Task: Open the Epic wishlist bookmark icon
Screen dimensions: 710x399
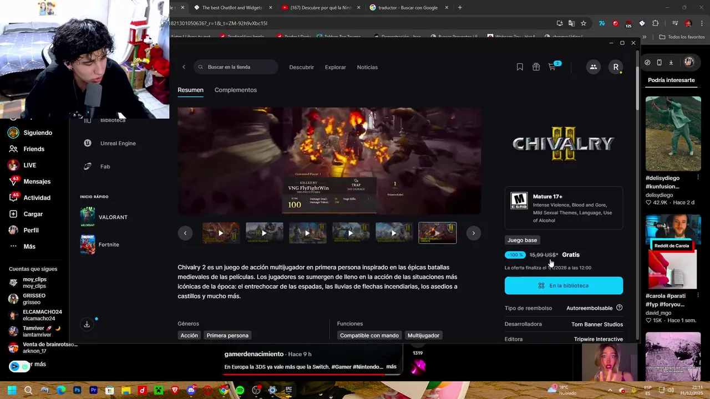Action: coord(520,67)
